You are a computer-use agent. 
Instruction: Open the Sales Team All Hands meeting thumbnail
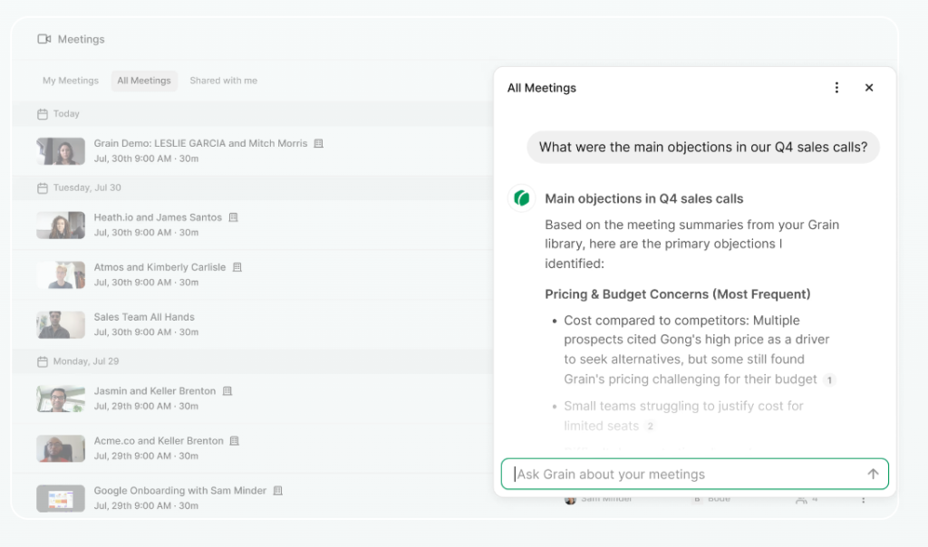coord(61,324)
